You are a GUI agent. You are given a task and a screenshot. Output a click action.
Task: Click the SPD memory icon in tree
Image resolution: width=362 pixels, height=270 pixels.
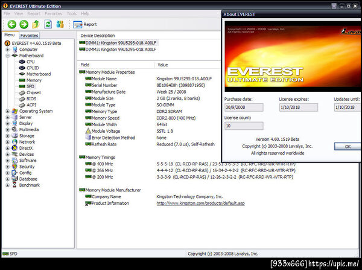click(22, 86)
